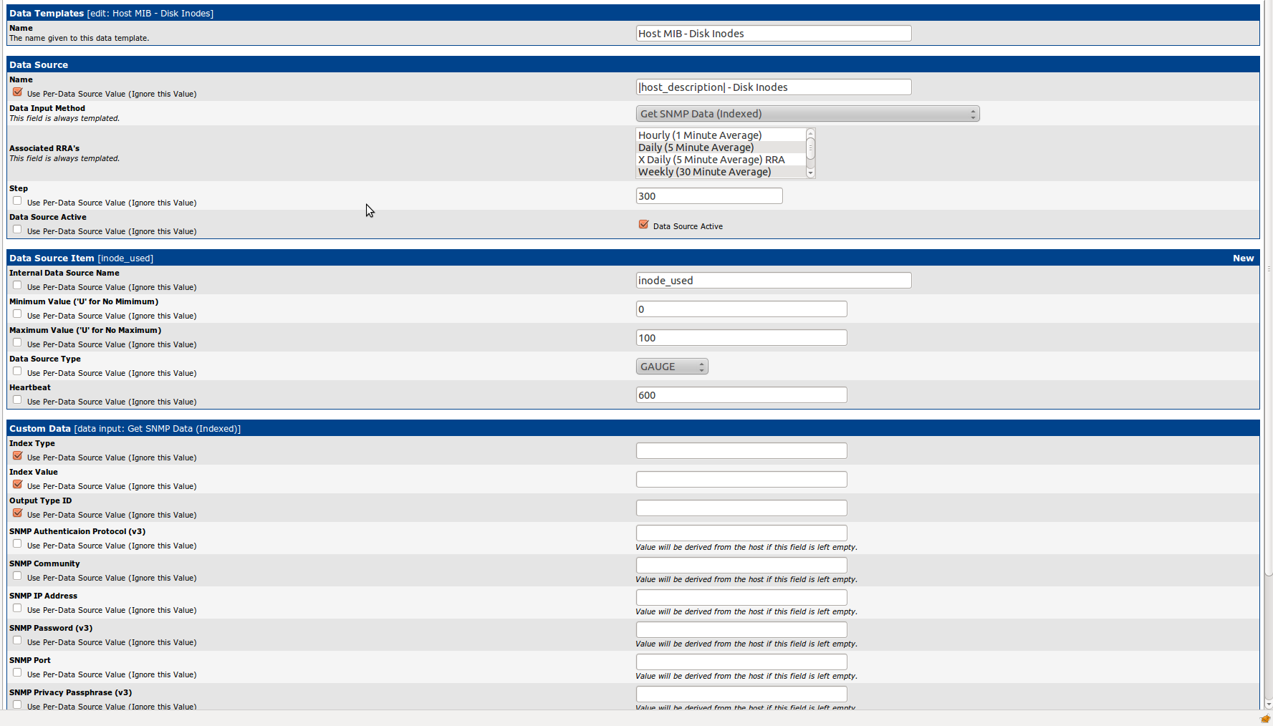This screenshot has height=726, width=1273.
Task: Toggle per-data source checkbox under Data Source Name
Action: click(17, 92)
